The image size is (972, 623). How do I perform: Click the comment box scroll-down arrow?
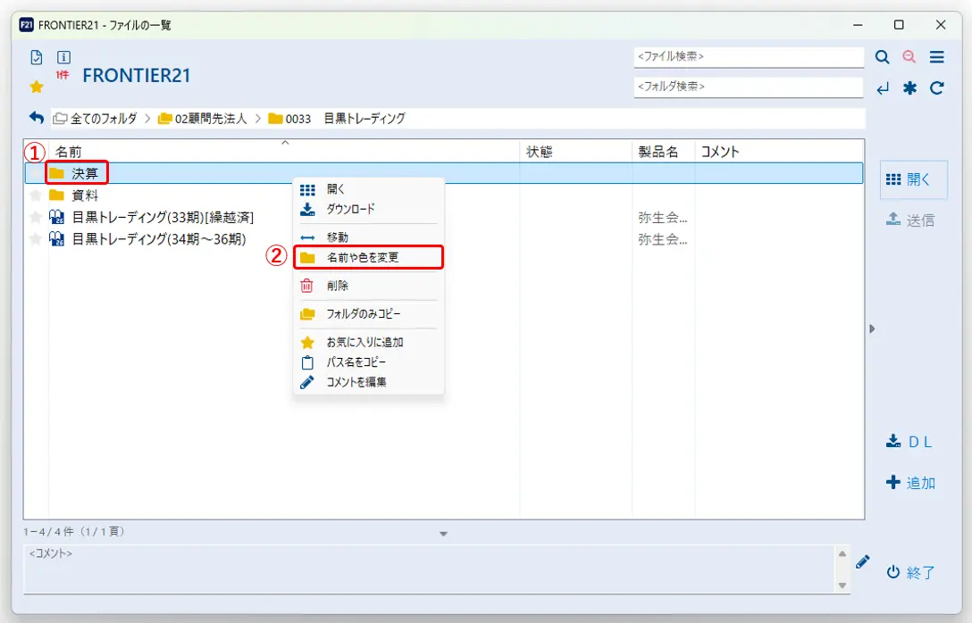[842, 586]
